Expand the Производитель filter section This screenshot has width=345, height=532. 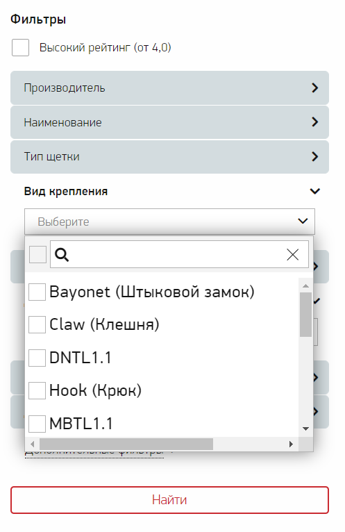pos(169,88)
